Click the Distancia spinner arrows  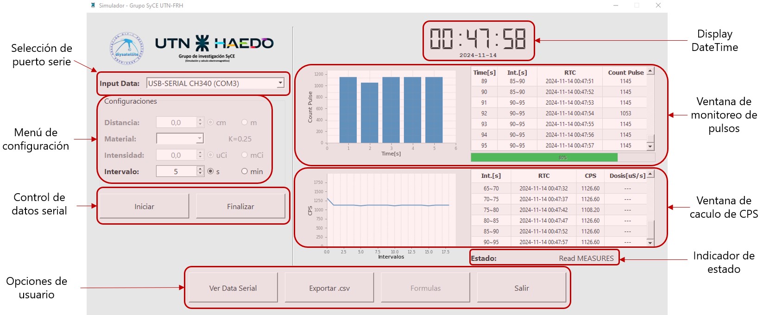click(200, 122)
